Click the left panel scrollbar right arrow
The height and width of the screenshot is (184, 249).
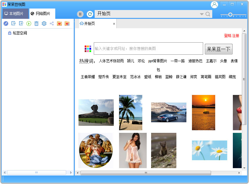[71, 173]
